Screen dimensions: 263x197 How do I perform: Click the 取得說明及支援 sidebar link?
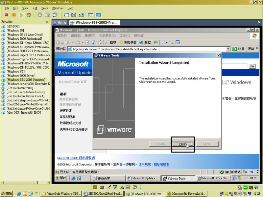(x=70, y=123)
